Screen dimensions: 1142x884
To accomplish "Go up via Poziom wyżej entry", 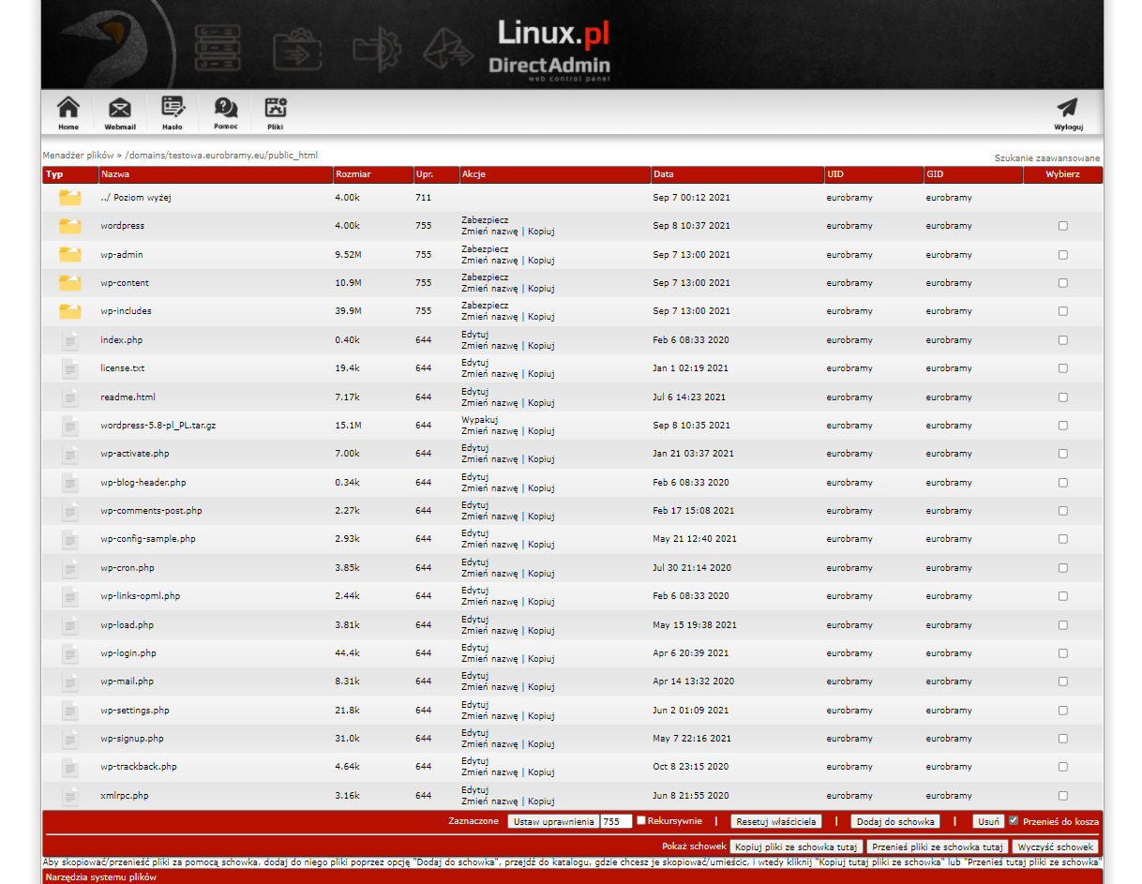I will click(136, 198).
